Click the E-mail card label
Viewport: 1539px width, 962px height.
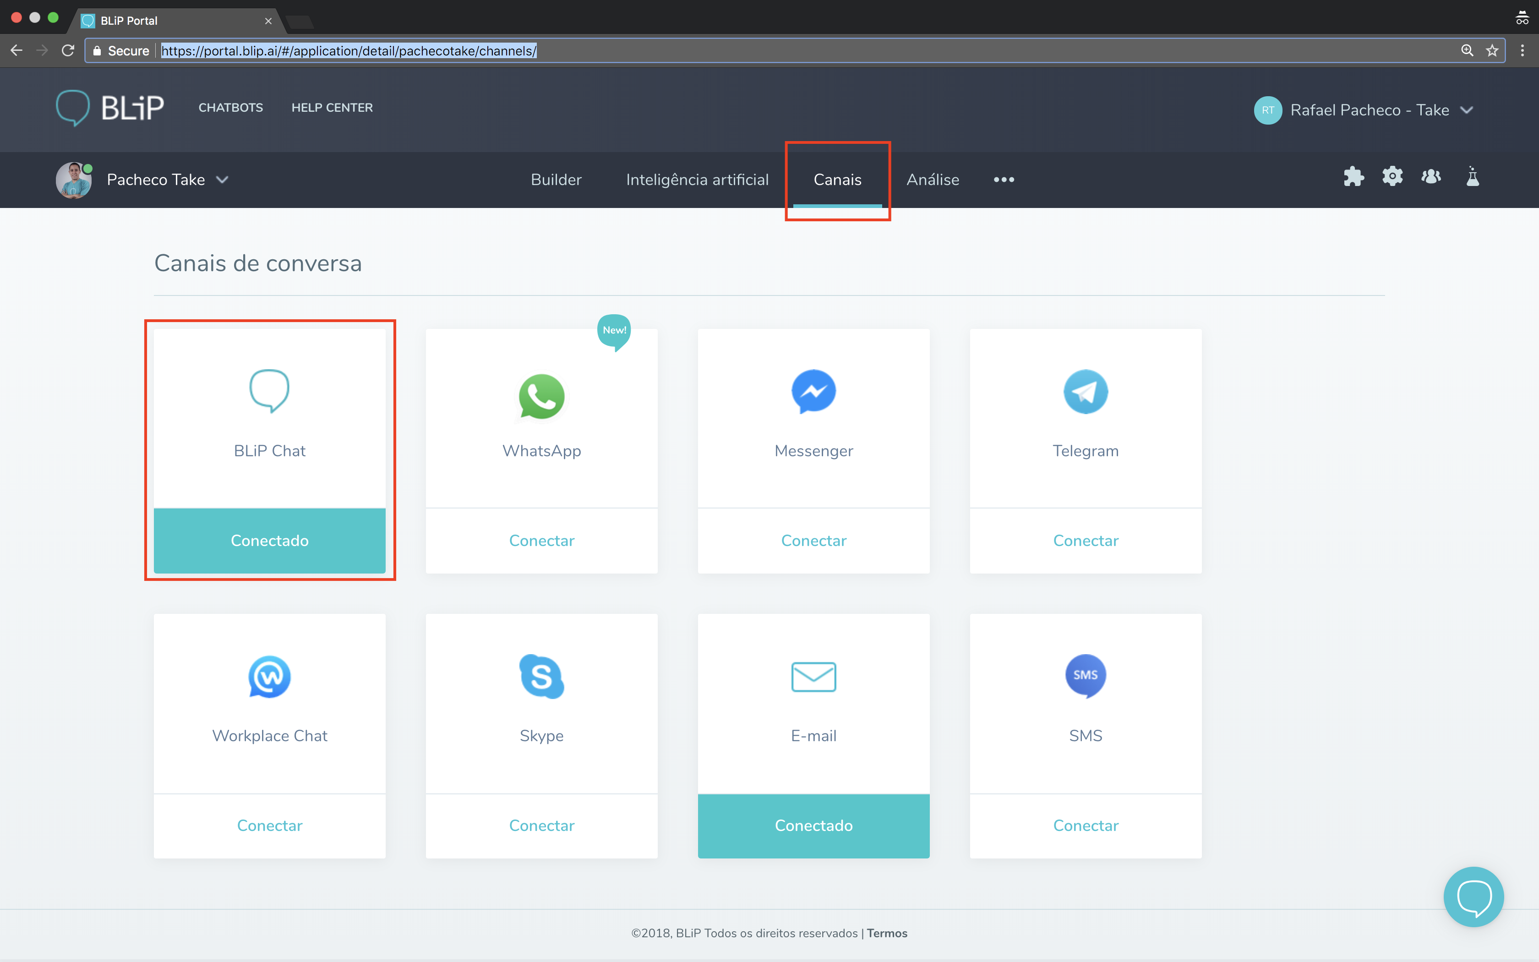[x=813, y=736]
